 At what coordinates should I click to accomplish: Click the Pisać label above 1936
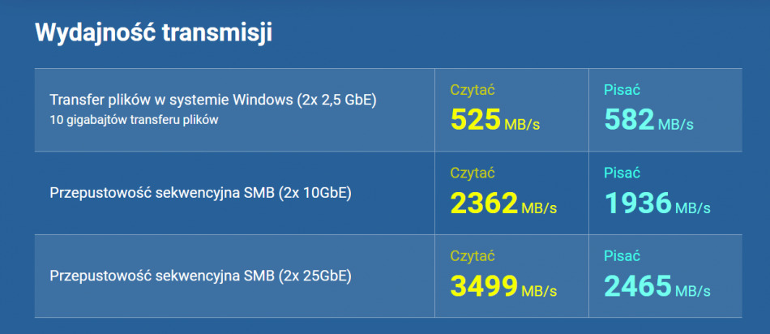[622, 173]
